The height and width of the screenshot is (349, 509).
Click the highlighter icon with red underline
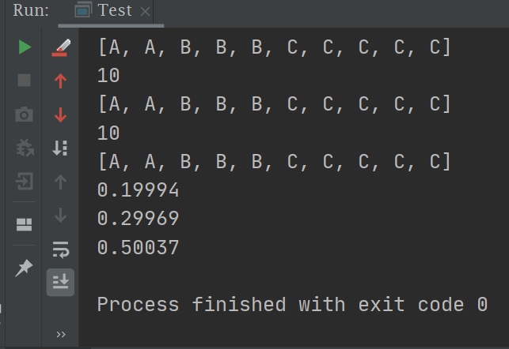coord(61,47)
